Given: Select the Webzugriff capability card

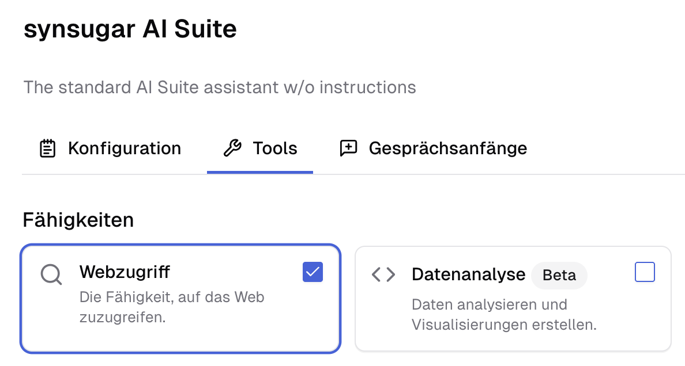Looking at the screenshot, I should (x=181, y=298).
